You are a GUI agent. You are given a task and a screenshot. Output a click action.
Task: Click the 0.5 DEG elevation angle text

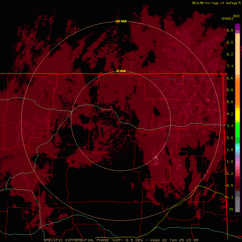tap(134, 240)
